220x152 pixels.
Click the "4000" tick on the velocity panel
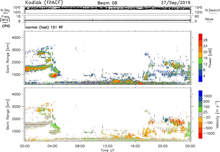pos(16,94)
